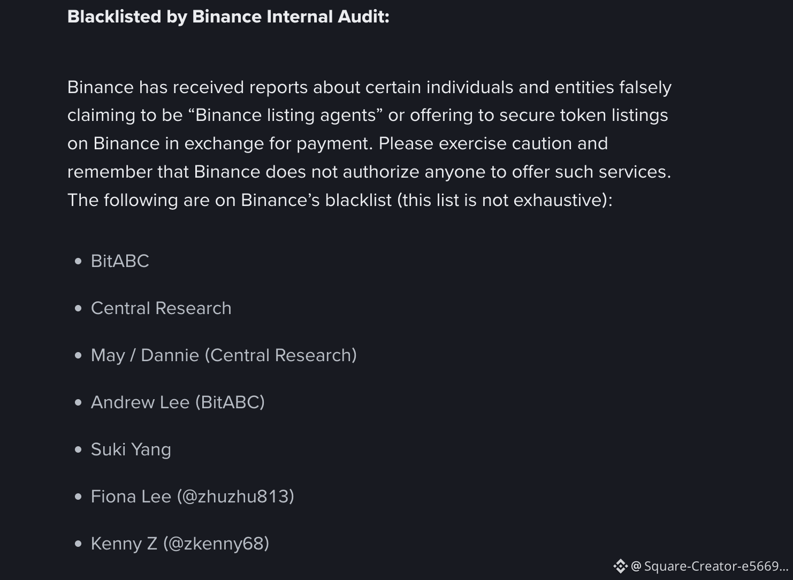Click the bullet point before Kenny Z

(x=79, y=544)
